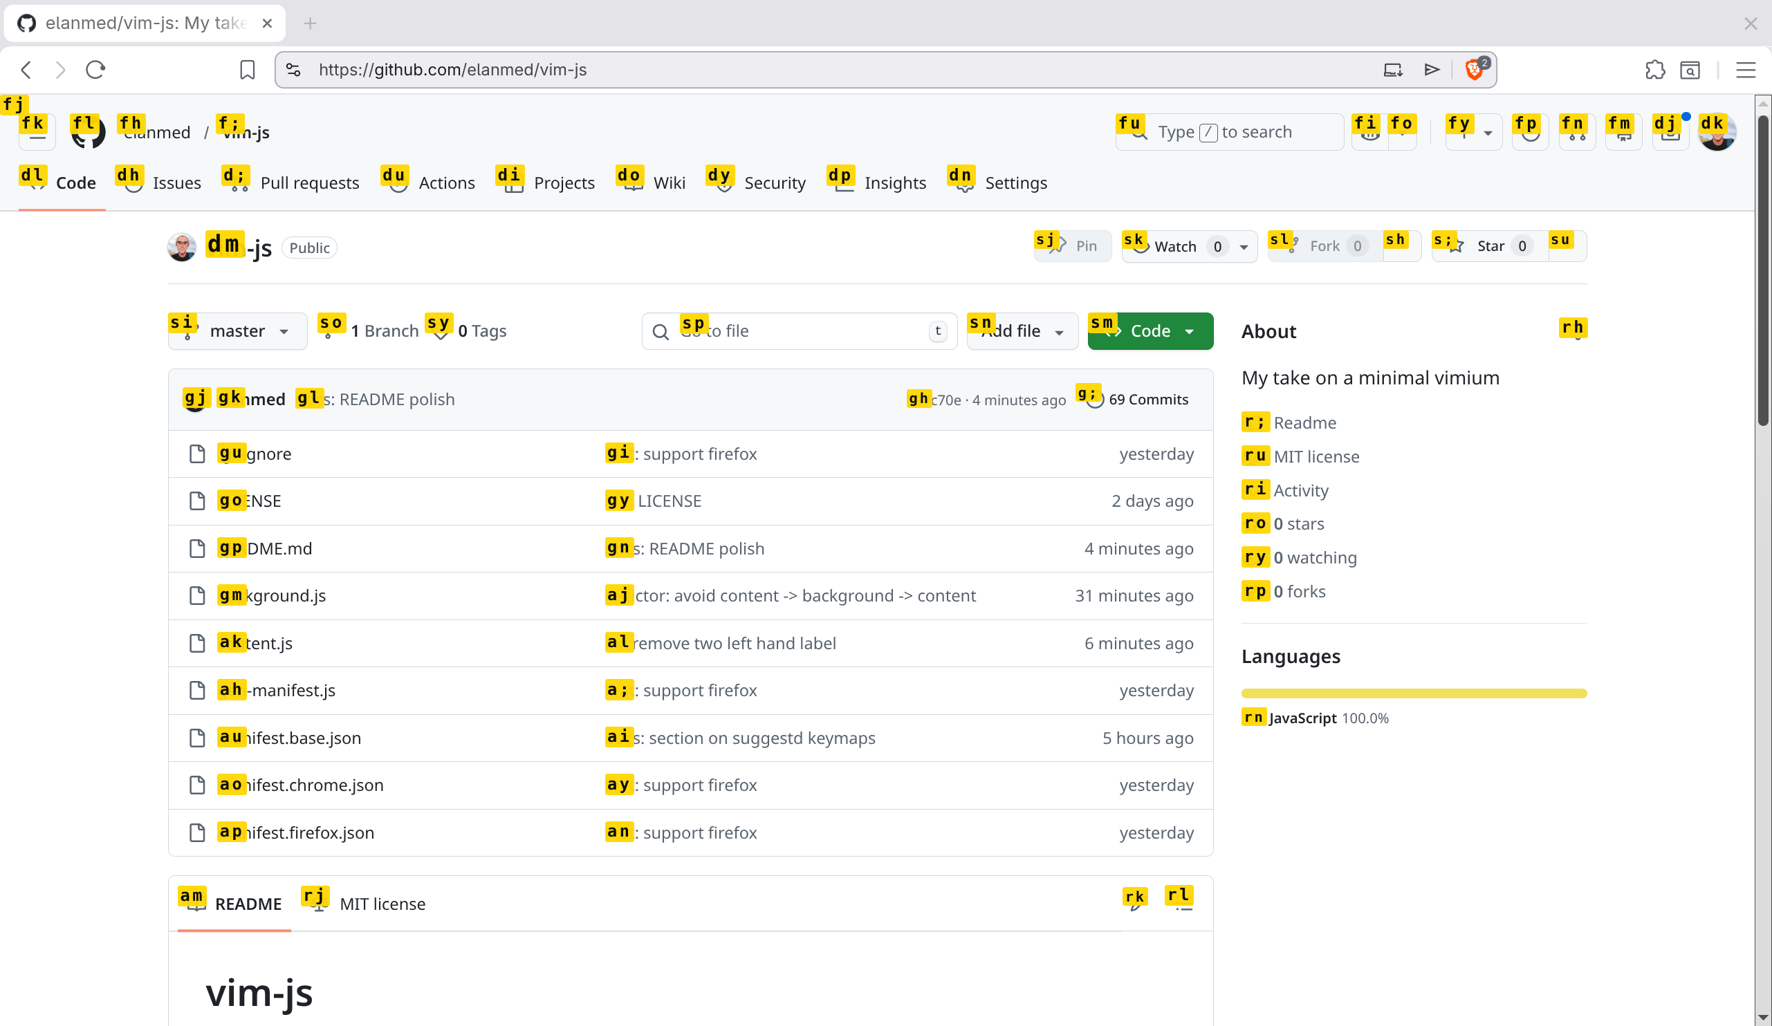1772x1026 pixels.
Task: Open the Activity link in About
Action: click(1301, 489)
